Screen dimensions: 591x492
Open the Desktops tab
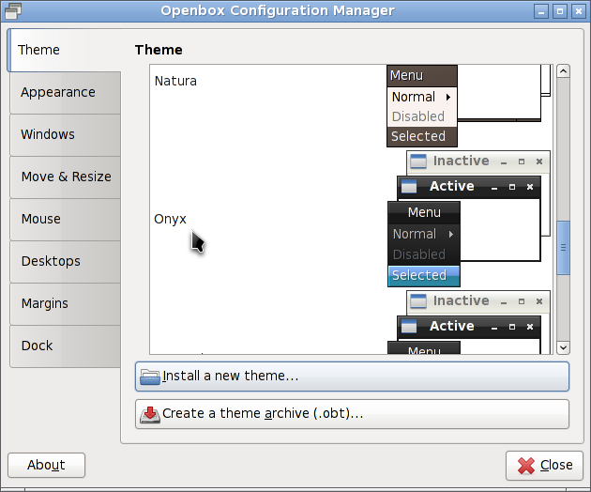pos(66,261)
